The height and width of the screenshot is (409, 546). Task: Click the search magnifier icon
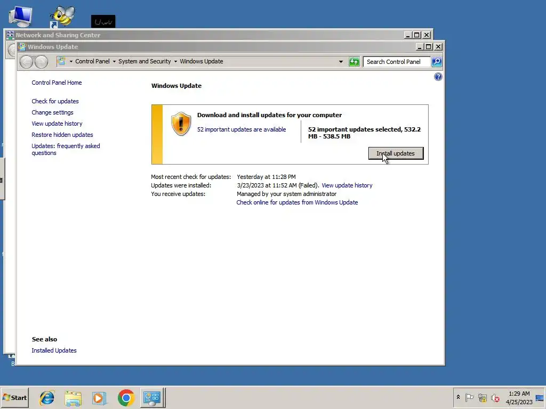(x=437, y=62)
